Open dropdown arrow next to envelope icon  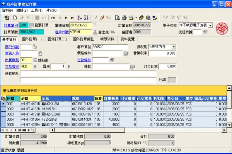click(x=136, y=18)
